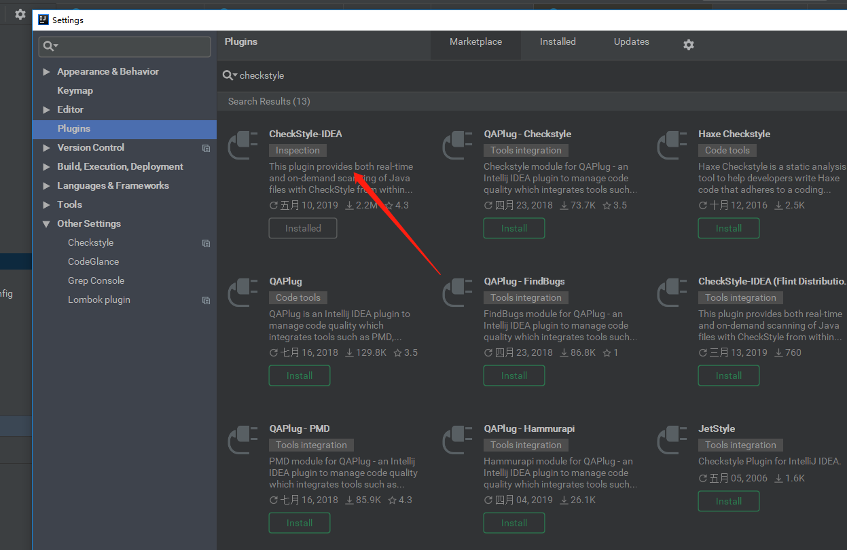This screenshot has width=847, height=550.
Task: Click the QAPlug - PMD plugin icon
Action: coord(242,440)
